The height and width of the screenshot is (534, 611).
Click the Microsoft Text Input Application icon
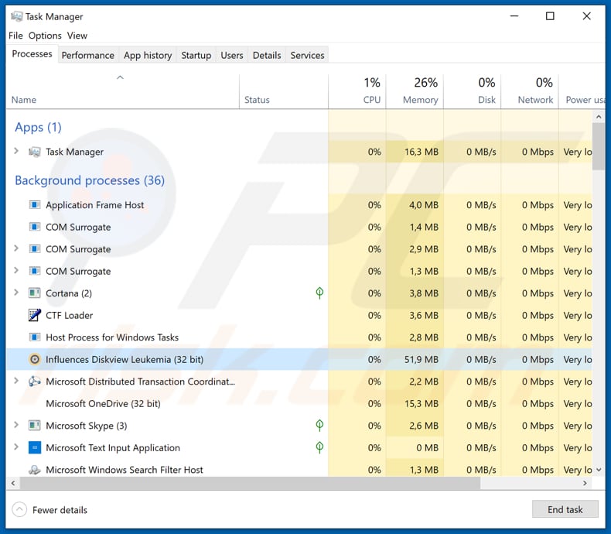[35, 447]
